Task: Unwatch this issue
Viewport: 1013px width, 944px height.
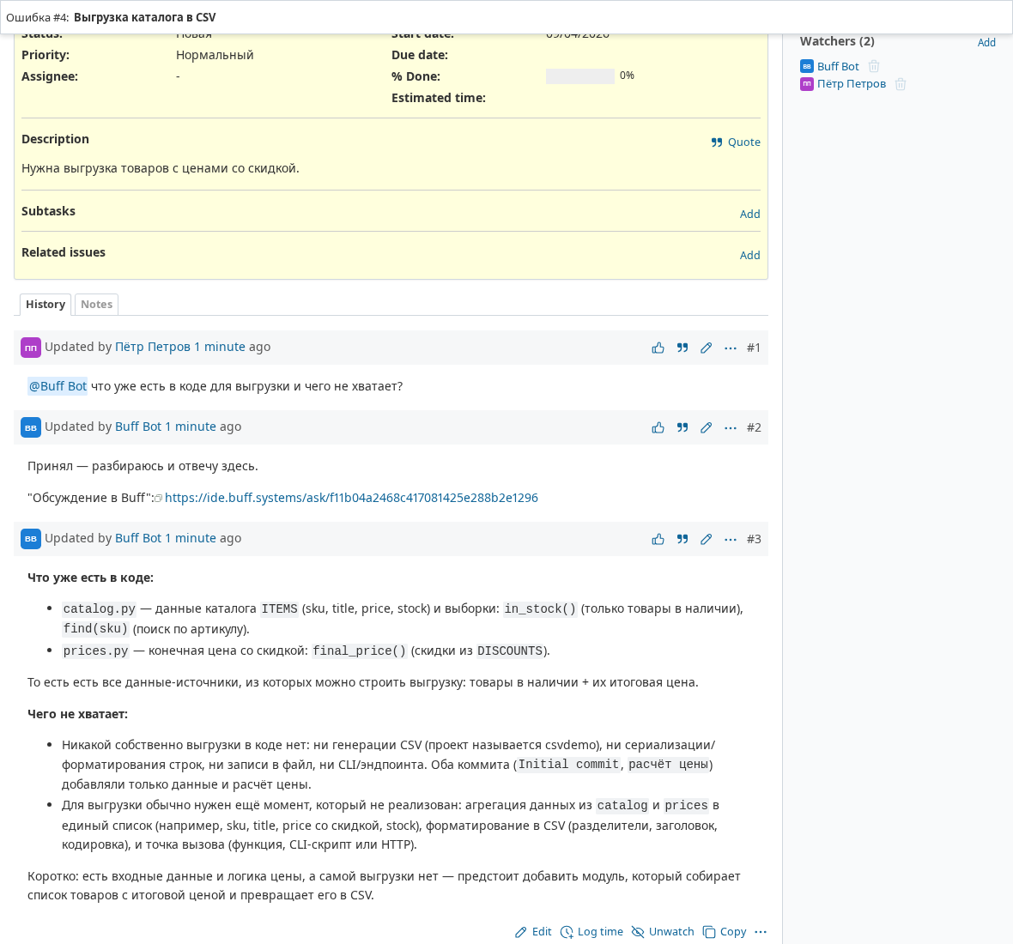Action: pyautogui.click(x=662, y=932)
